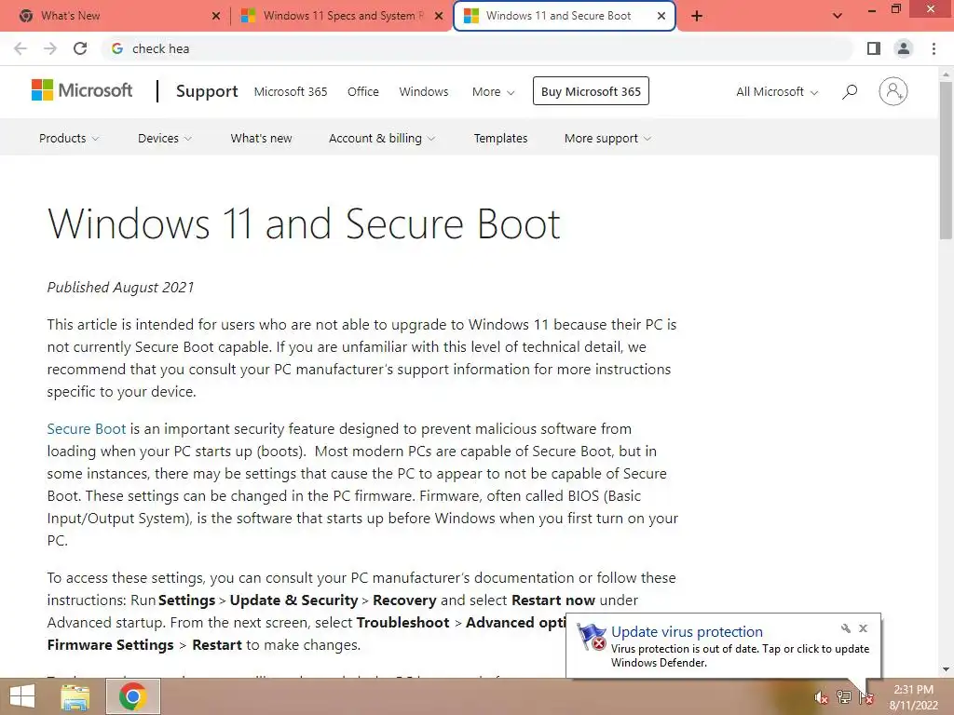Open the Templates menu item
Viewport: 954px width, 715px height.
[500, 139]
